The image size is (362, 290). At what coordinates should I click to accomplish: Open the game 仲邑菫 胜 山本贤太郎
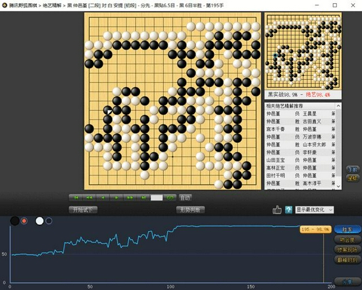pos(300,144)
